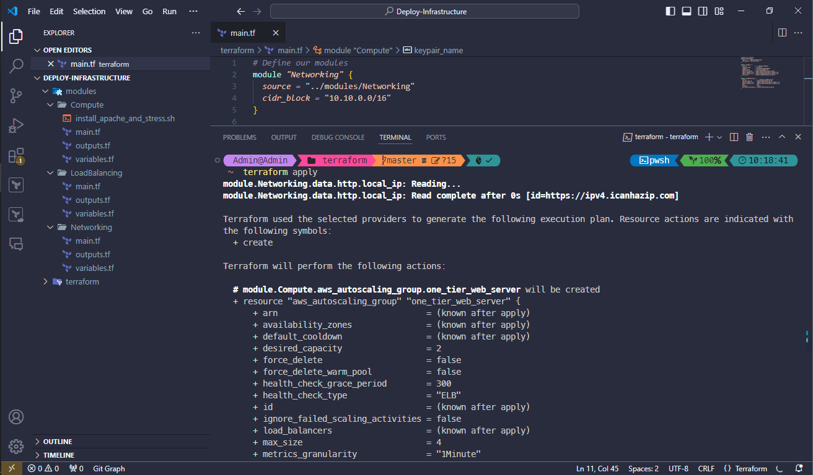
Task: Toggle primary side bar visibility
Action: pos(670,11)
